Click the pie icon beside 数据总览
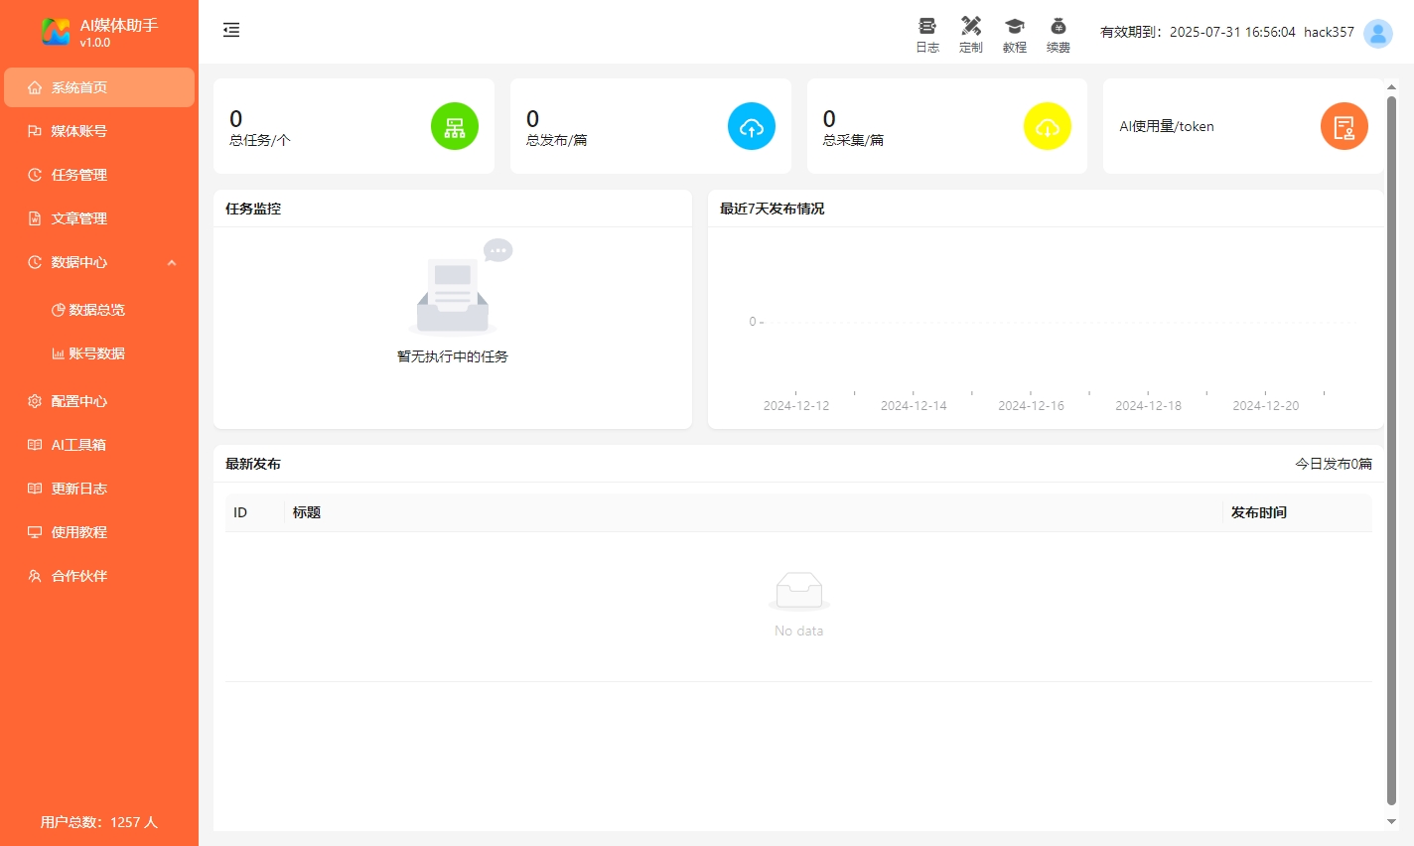Screen dimensions: 1414x846 [58, 310]
